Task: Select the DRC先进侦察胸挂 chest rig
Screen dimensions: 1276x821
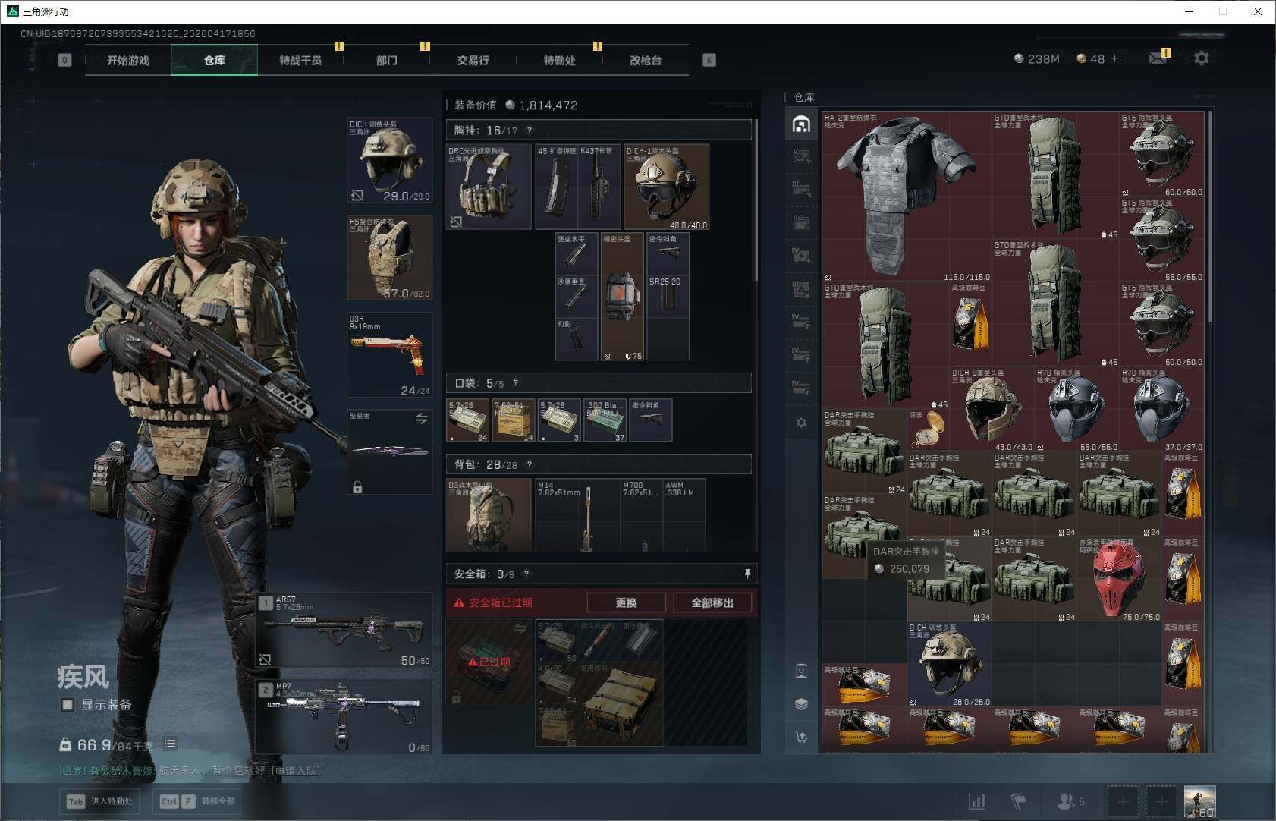Action: [x=489, y=187]
